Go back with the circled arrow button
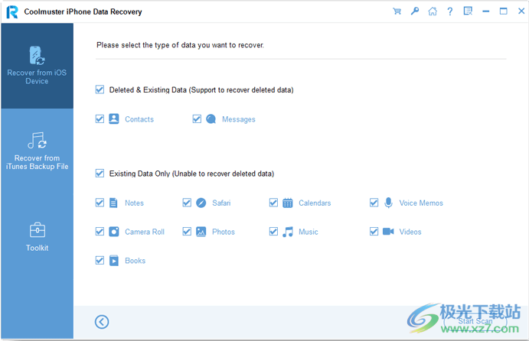The image size is (529, 341). tap(102, 322)
